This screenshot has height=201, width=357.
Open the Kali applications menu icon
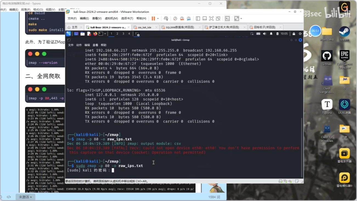point(68,34)
